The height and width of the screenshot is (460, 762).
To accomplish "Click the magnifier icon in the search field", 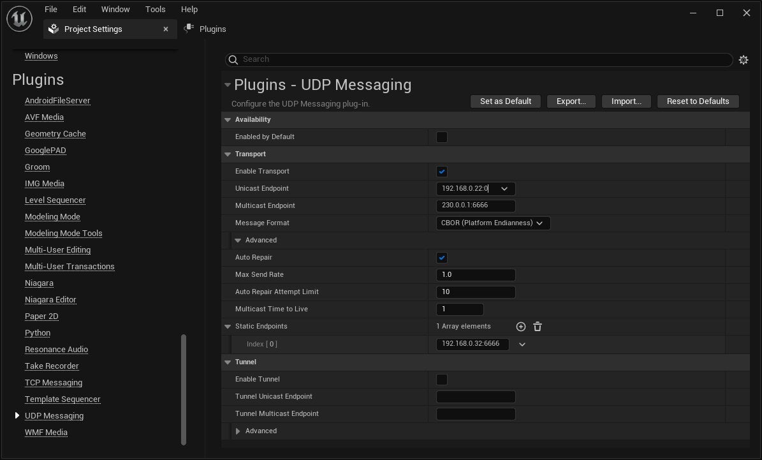I will click(x=234, y=59).
